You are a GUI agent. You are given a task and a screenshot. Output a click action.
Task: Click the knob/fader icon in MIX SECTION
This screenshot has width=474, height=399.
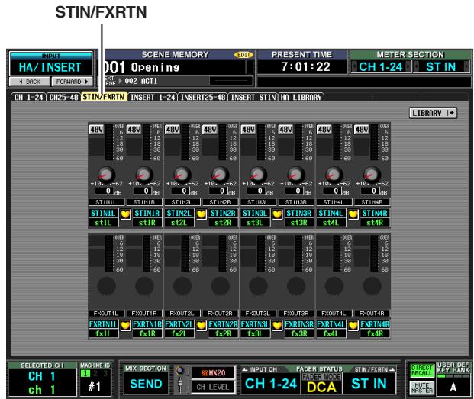pyautogui.click(x=180, y=379)
